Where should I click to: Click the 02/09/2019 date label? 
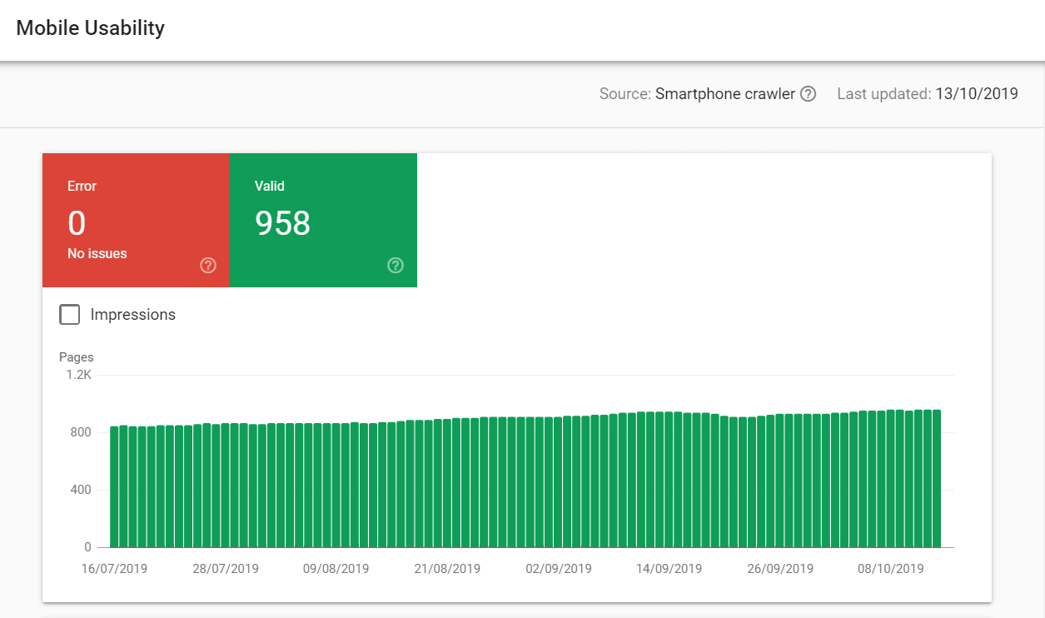pyautogui.click(x=559, y=569)
